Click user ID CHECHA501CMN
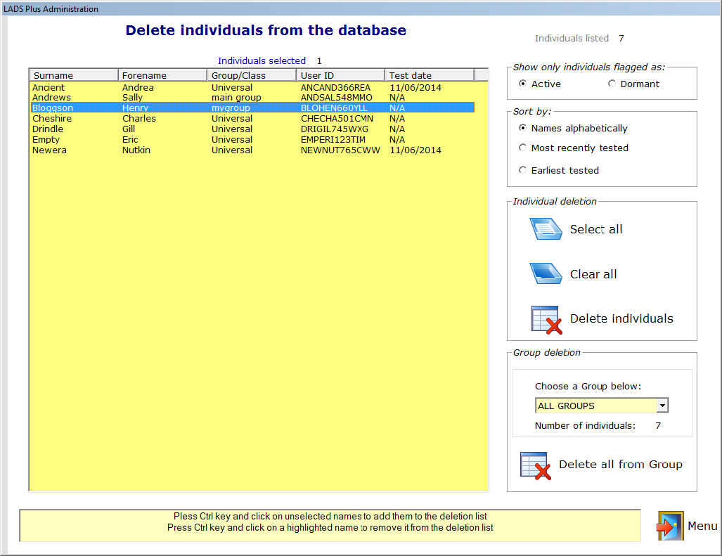The image size is (722, 556). coord(337,118)
